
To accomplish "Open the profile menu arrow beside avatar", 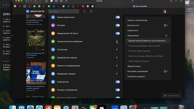I will point(169,12).
